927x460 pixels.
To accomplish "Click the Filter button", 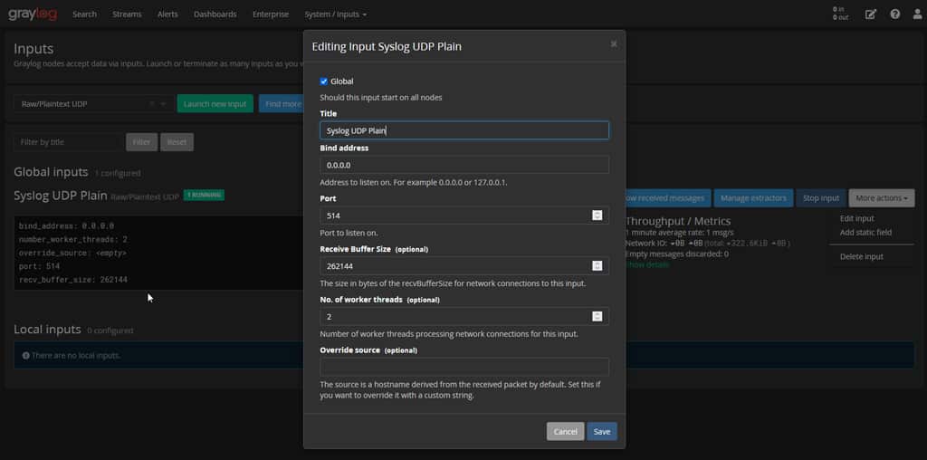I will 141,142.
